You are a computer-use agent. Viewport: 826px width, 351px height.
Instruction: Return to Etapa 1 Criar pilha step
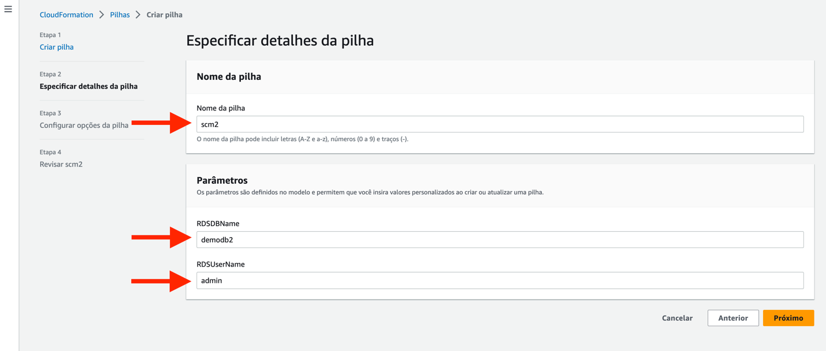pyautogui.click(x=57, y=47)
